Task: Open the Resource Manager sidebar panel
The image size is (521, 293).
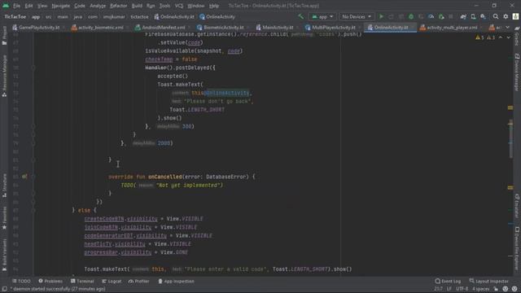Action: (4, 76)
